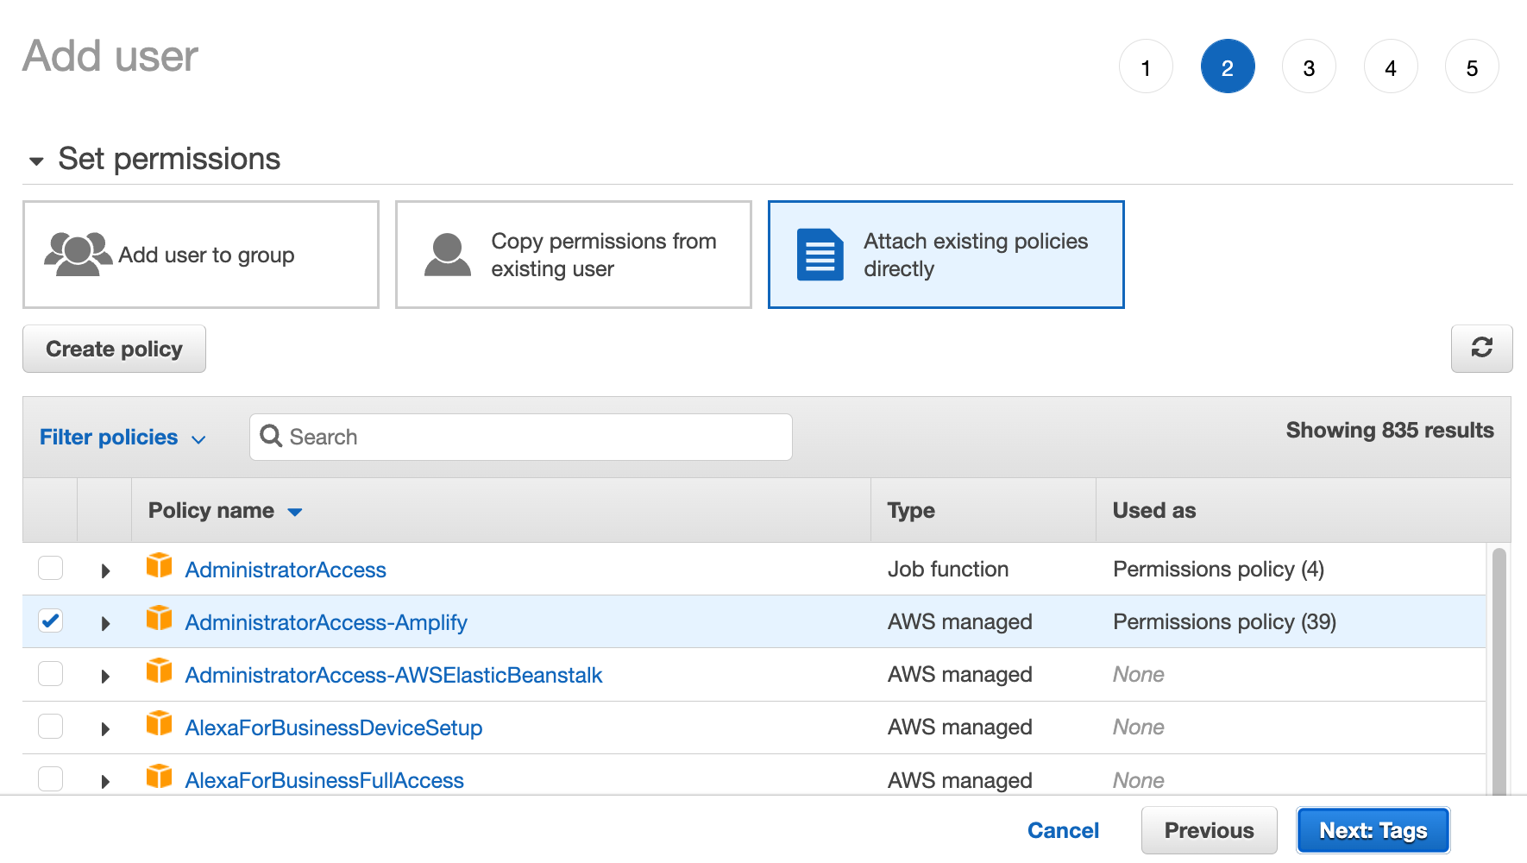Uncheck the AdministratorAccess-Amplify checkbox
Image resolution: width=1527 pixels, height=863 pixels.
click(51, 620)
